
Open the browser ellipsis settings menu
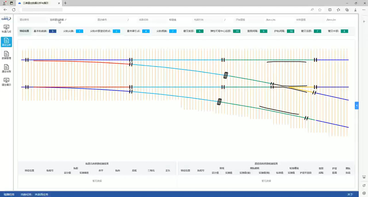pos(363,10)
